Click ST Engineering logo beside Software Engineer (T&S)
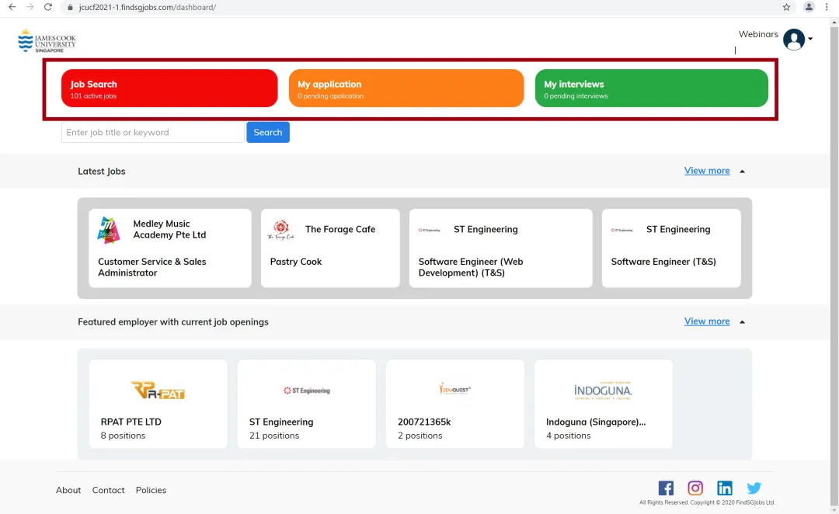Screen dimensions: 839x514 pyautogui.click(x=621, y=230)
